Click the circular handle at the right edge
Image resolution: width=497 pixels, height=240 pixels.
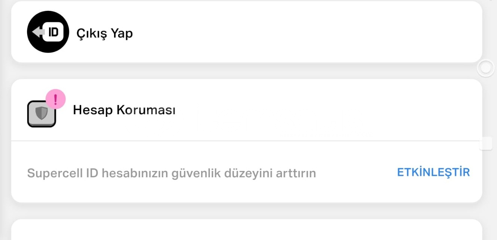click(486, 68)
